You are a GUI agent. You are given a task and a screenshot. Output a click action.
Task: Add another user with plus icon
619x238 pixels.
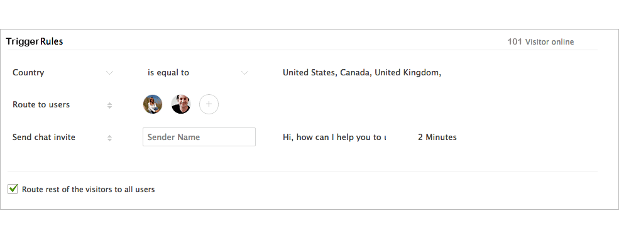click(x=209, y=104)
